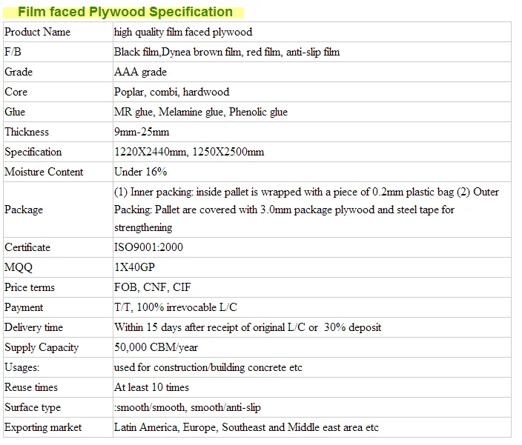The height and width of the screenshot is (445, 522).
Task: Click the 1X40GP MOQ value
Action: [x=134, y=267]
